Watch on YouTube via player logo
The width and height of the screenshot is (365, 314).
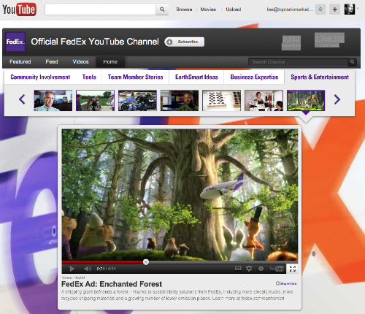(x=277, y=269)
